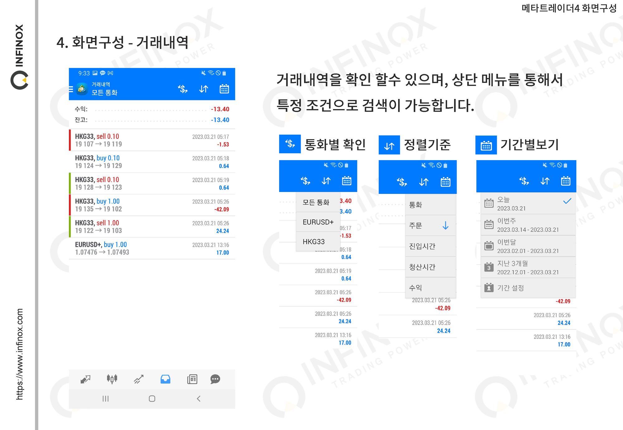Choose HKG33 from the currency menu
Image resolution: width=623 pixels, height=430 pixels.
pyautogui.click(x=318, y=241)
